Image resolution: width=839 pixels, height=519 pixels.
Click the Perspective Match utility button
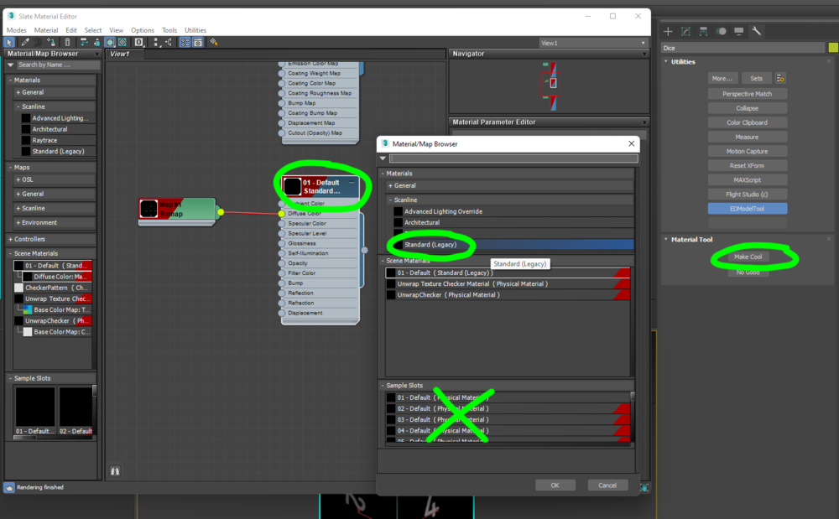click(747, 94)
